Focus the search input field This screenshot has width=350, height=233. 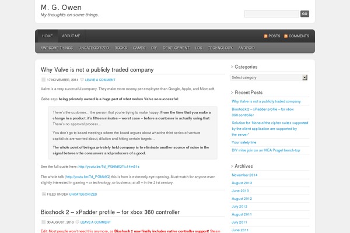272,14
